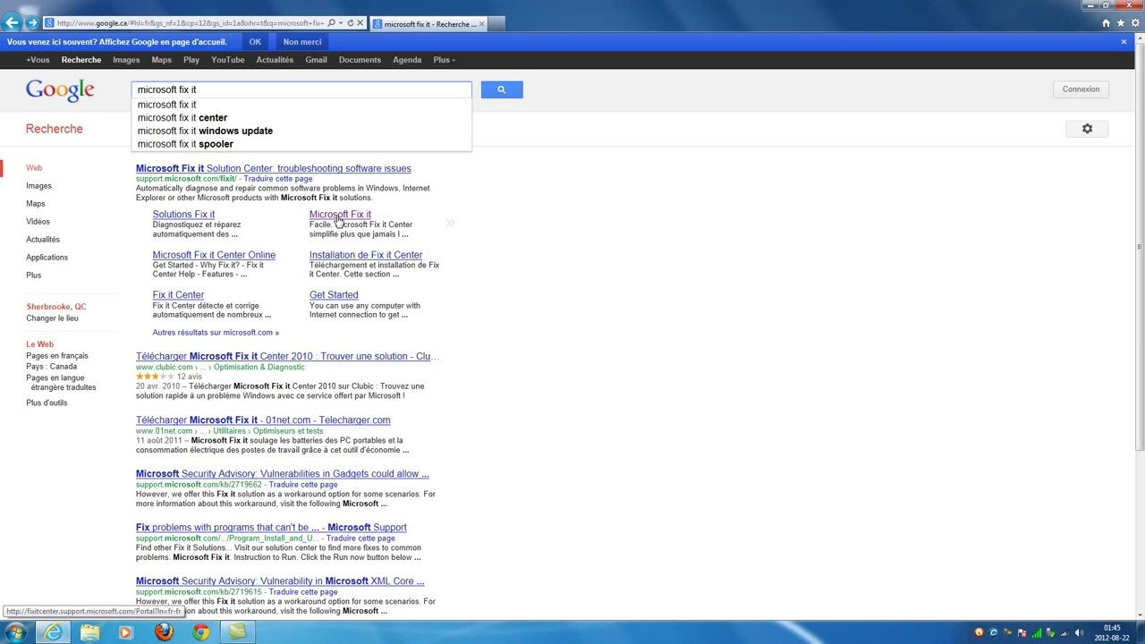Click the Google logo
Screen dimensions: 1145x644
tap(60, 89)
